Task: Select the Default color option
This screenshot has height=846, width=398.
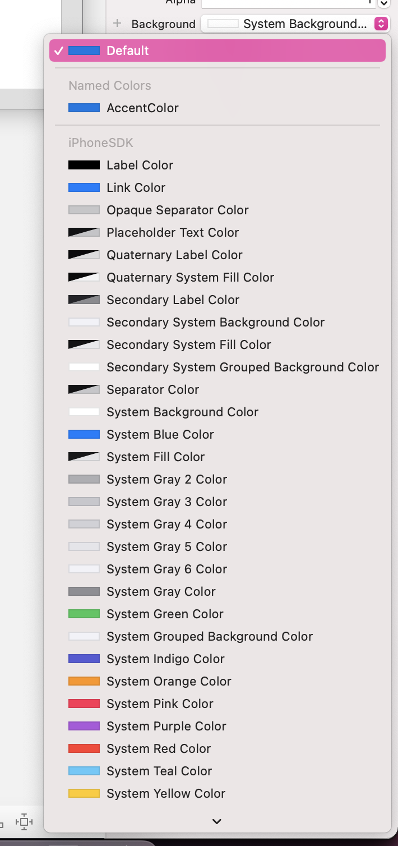Action: click(x=217, y=50)
